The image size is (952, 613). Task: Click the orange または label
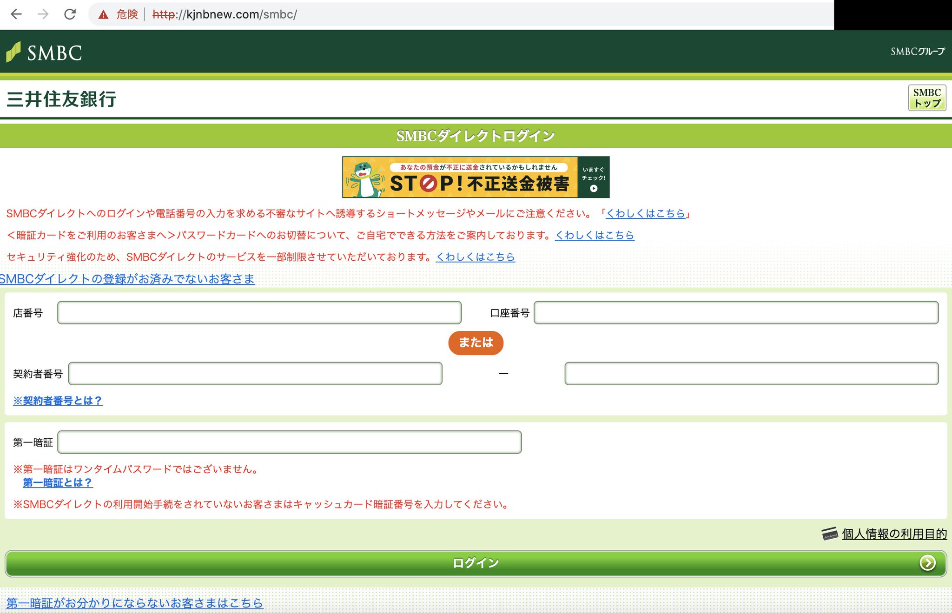pyautogui.click(x=476, y=343)
